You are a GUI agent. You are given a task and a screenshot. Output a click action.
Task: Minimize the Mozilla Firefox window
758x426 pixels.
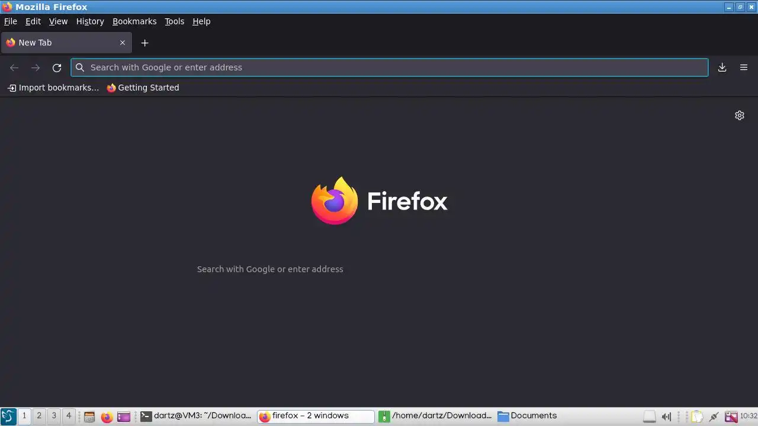pyautogui.click(x=729, y=7)
